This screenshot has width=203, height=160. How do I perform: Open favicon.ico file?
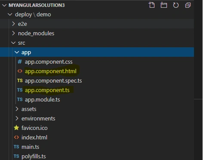pyautogui.click(x=34, y=128)
